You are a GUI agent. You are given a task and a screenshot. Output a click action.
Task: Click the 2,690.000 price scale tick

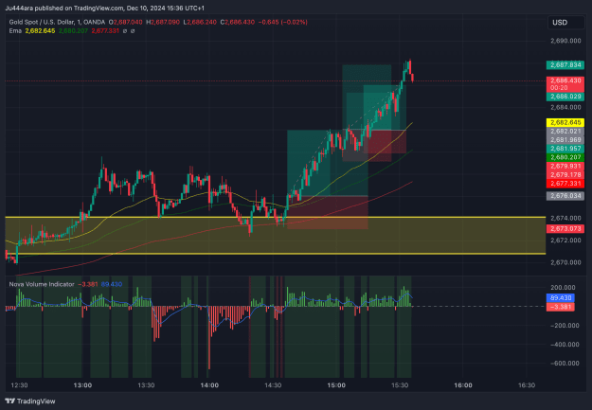pyautogui.click(x=565, y=41)
